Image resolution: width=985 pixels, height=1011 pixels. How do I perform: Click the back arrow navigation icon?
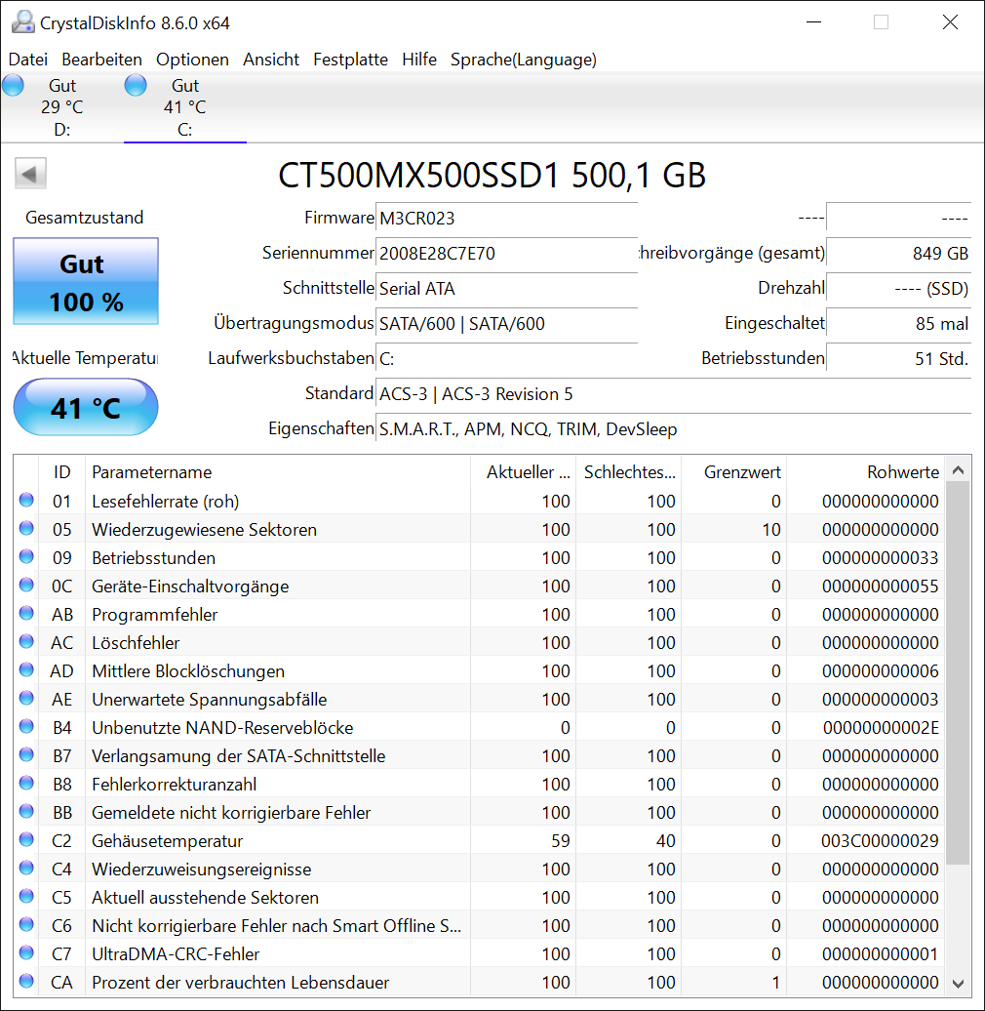tap(30, 173)
